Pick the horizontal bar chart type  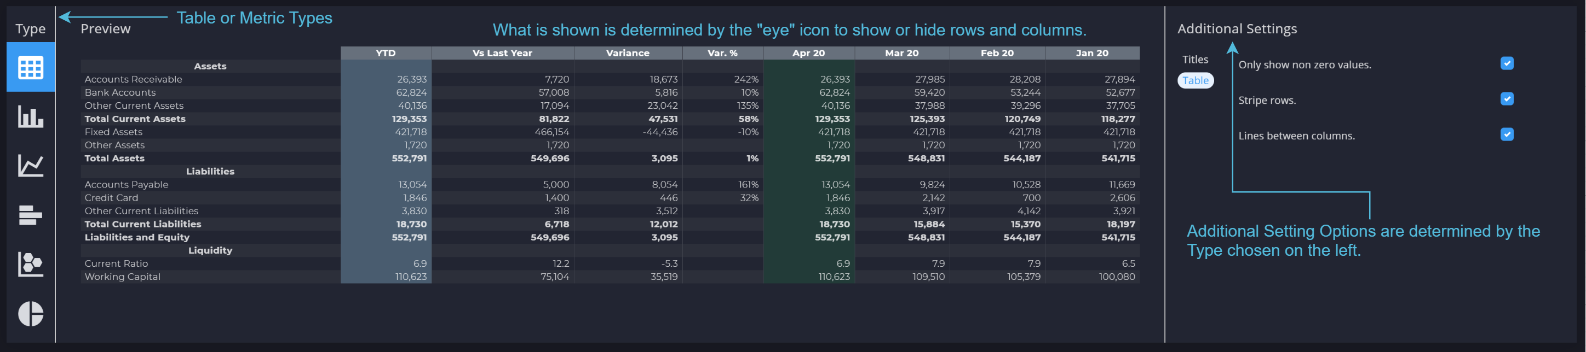pos(31,215)
